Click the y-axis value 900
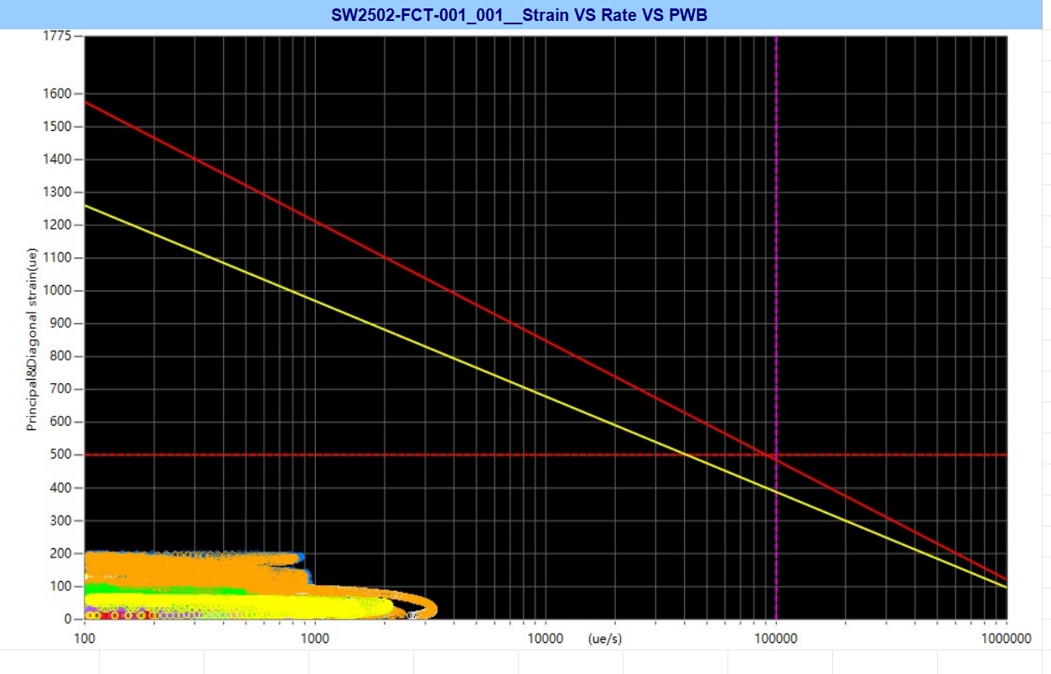 [61, 324]
